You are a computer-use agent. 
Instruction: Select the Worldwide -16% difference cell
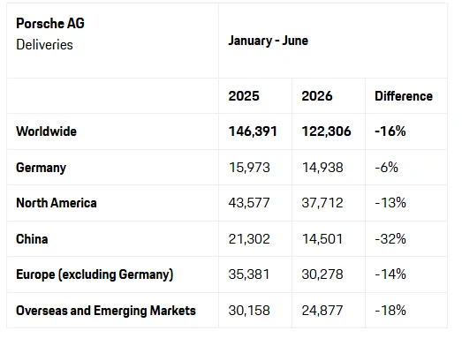click(390, 131)
